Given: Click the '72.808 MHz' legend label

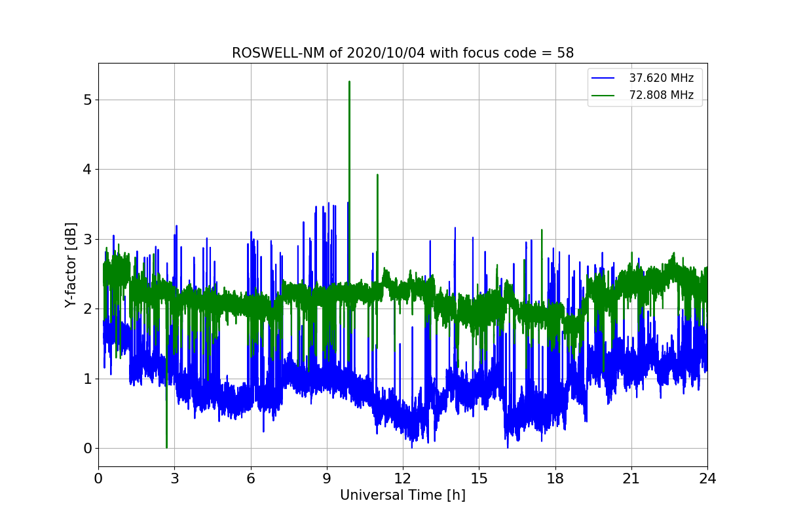Looking at the screenshot, I should 661,95.
